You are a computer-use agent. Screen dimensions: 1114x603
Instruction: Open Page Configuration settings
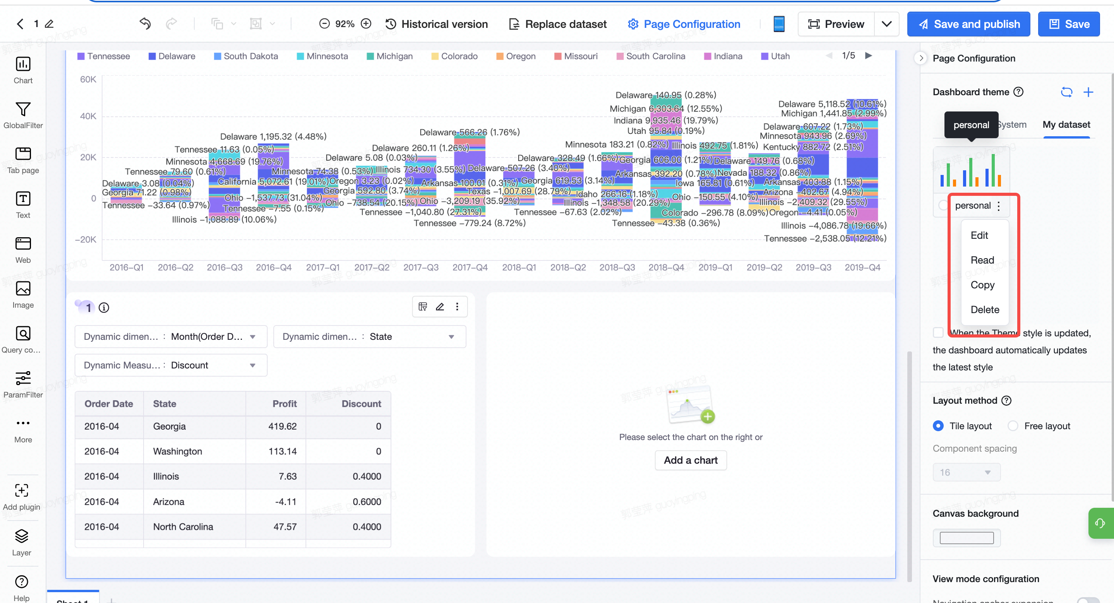point(684,24)
